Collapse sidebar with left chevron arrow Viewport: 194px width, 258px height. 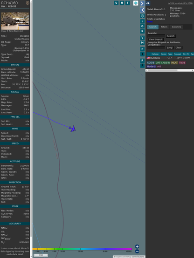coord(142,10)
